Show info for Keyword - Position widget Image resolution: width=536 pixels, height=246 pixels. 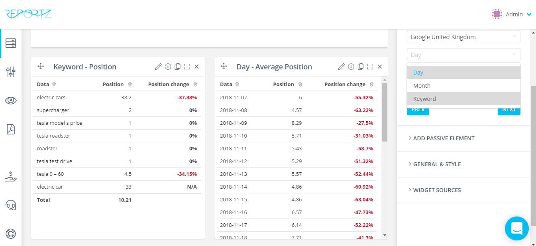(x=168, y=67)
